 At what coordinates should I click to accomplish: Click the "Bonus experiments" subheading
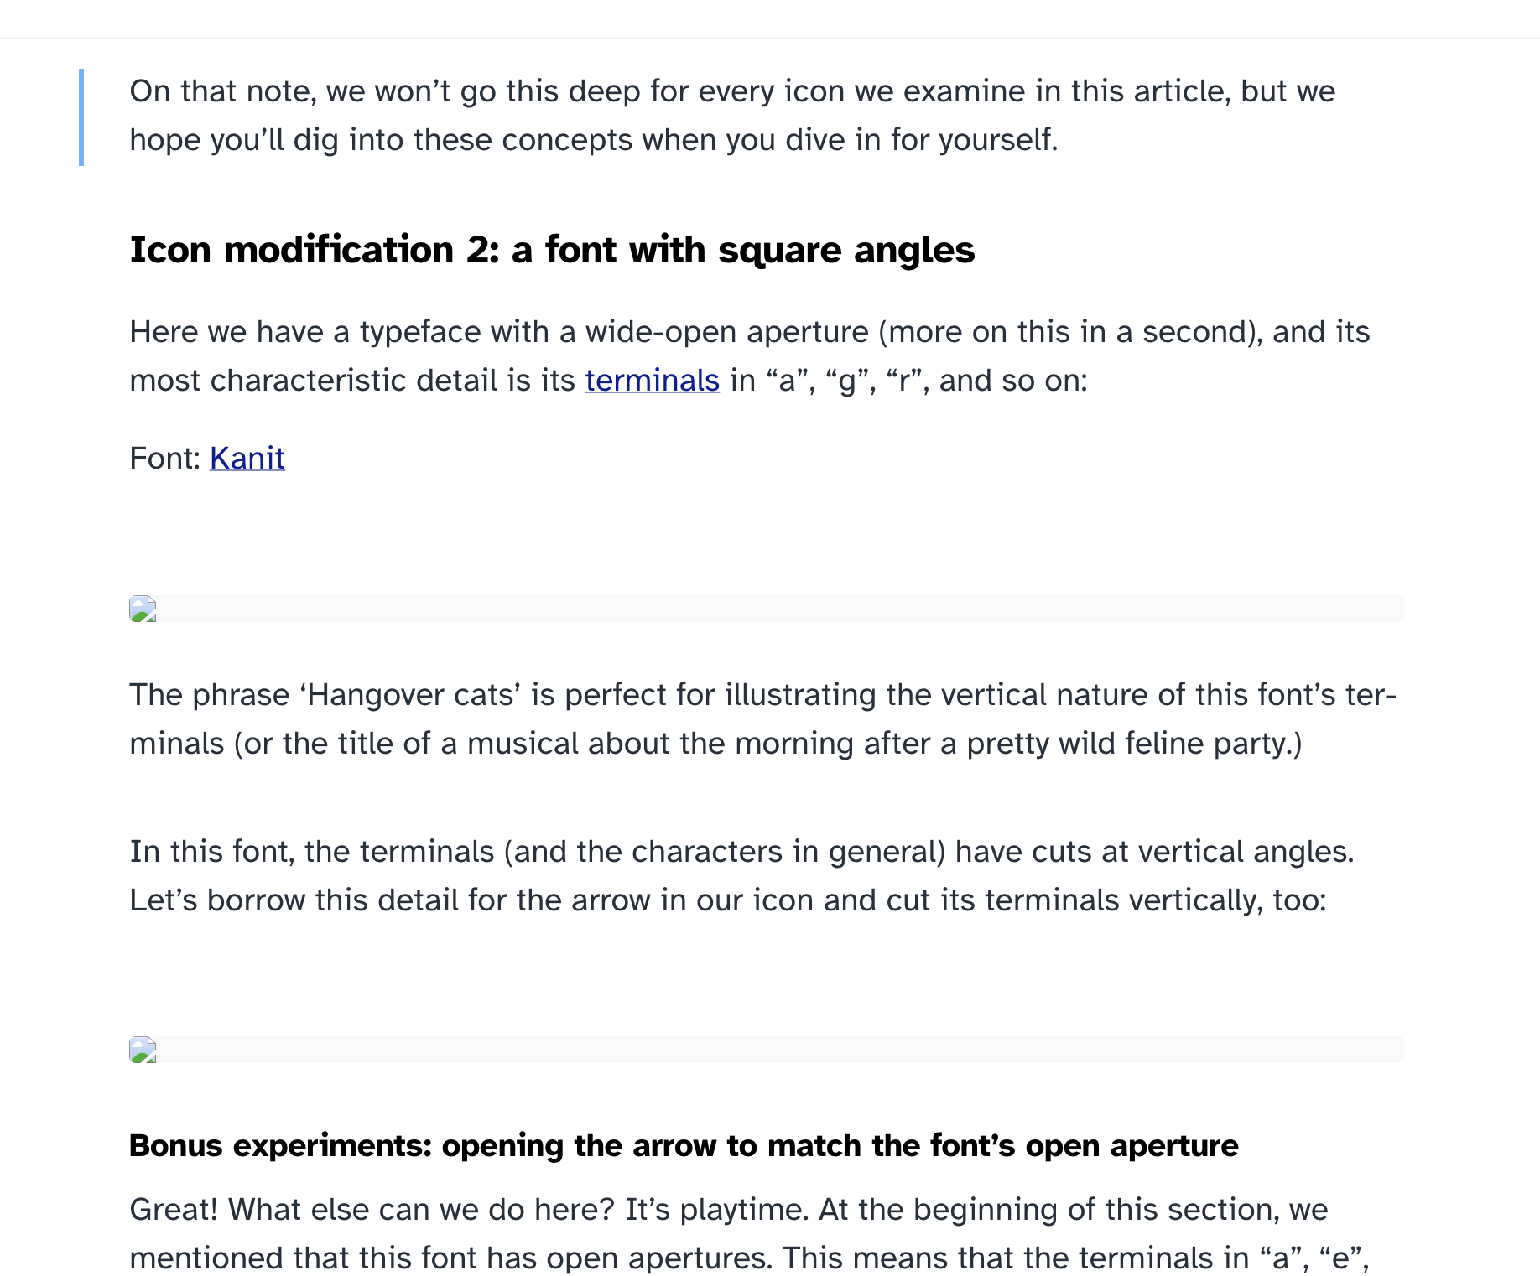(x=683, y=1145)
